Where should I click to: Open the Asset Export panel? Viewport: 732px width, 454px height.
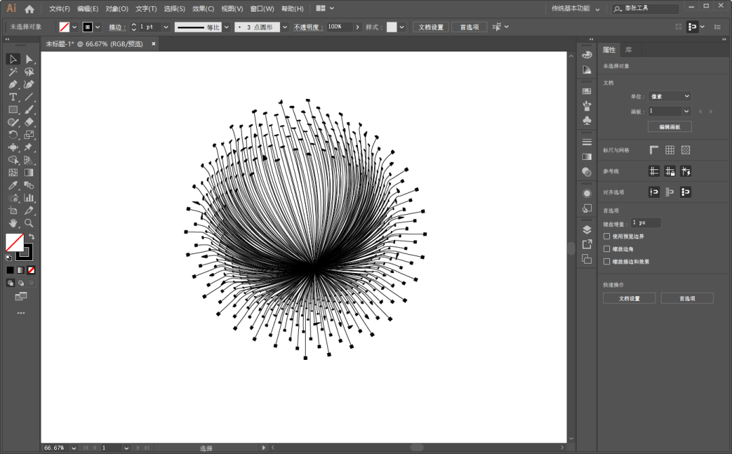pos(587,244)
